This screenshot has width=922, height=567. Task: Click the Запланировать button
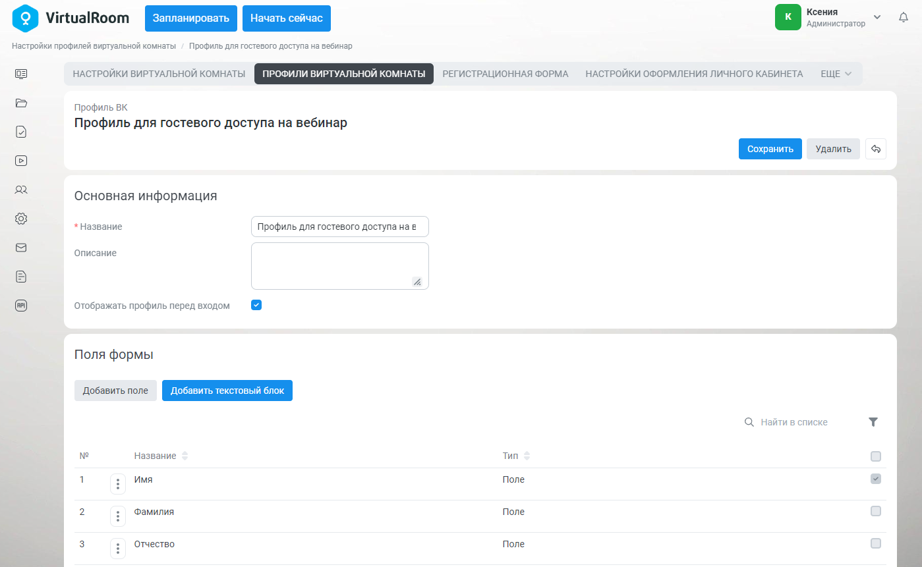click(x=191, y=18)
